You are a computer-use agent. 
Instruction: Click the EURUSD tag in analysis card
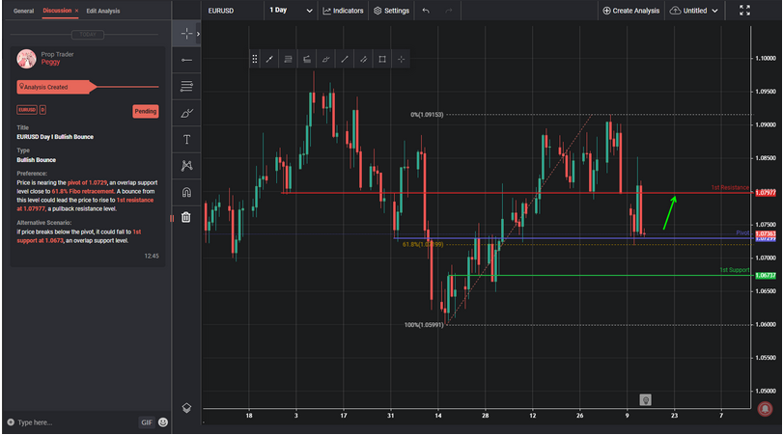[27, 110]
